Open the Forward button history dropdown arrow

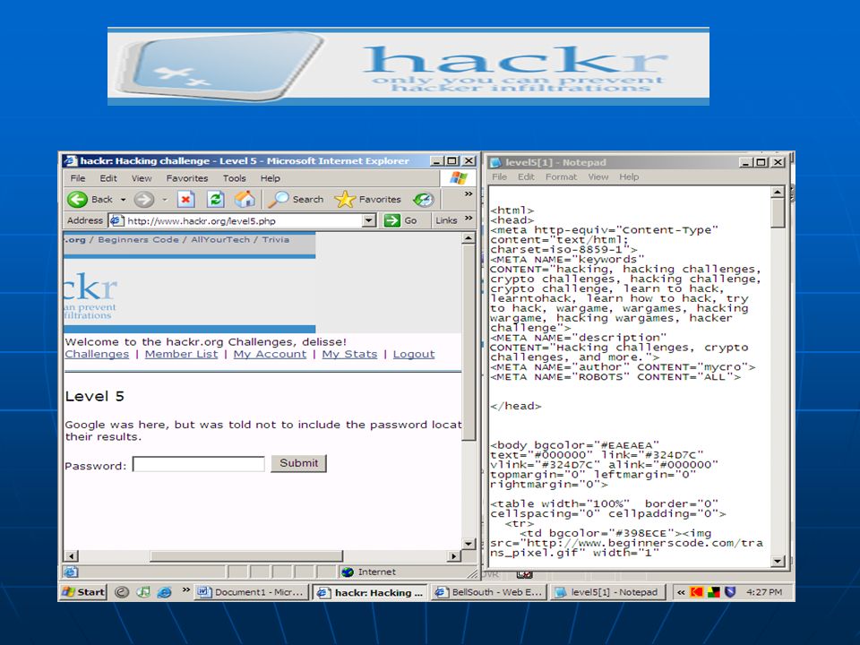pos(165,200)
